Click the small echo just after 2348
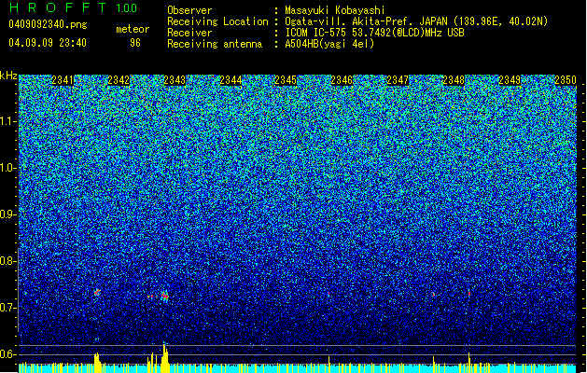Image resolution: width=587 pixels, height=373 pixels. 469,294
